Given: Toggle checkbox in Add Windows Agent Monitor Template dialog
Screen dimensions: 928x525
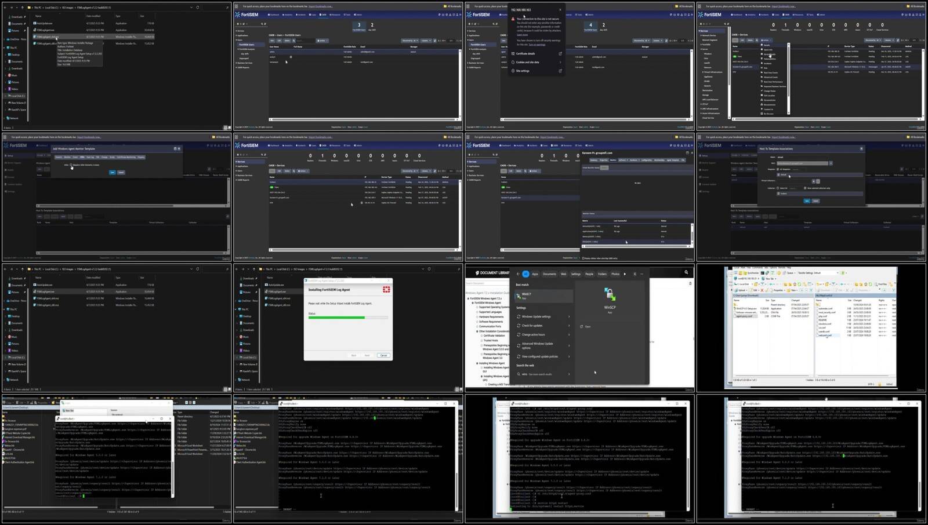Looking at the screenshot, I should point(71,165).
